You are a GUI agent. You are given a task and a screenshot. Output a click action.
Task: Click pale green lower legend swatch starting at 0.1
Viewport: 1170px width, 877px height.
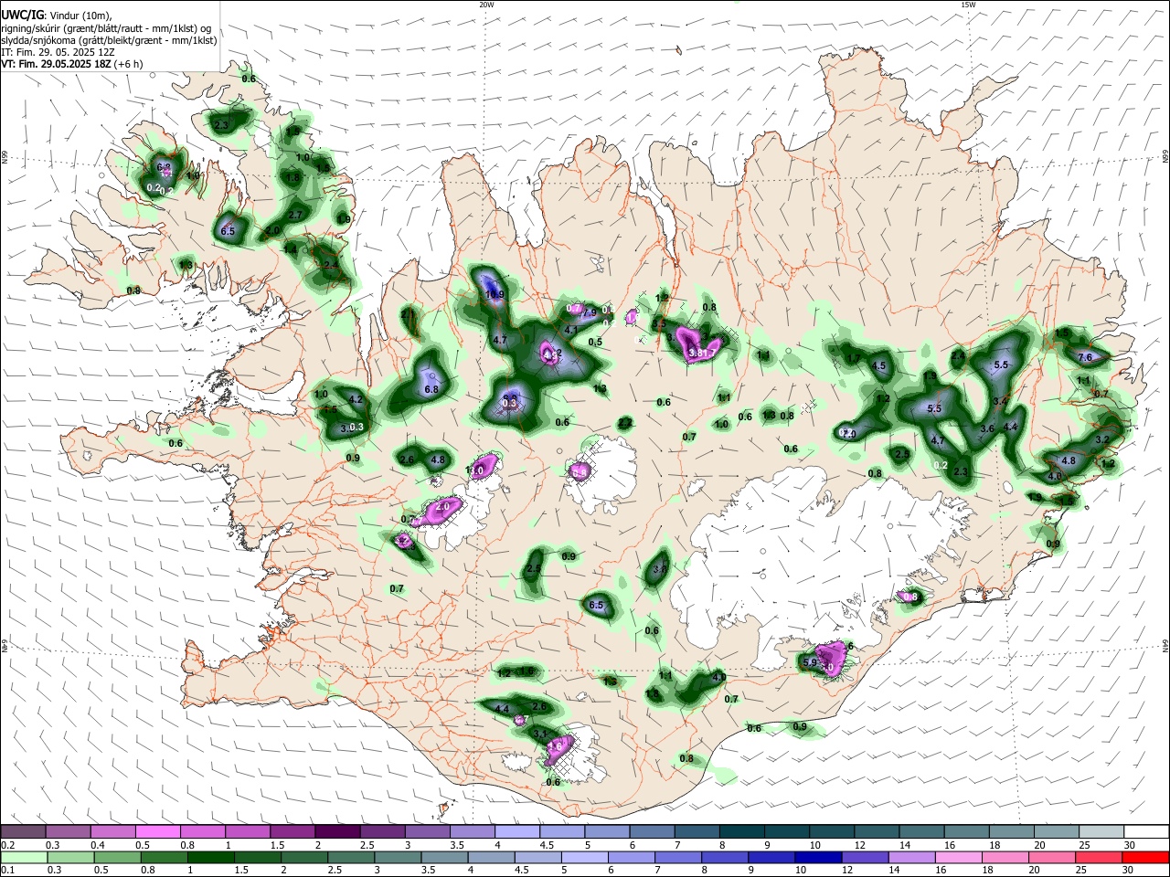click(24, 858)
